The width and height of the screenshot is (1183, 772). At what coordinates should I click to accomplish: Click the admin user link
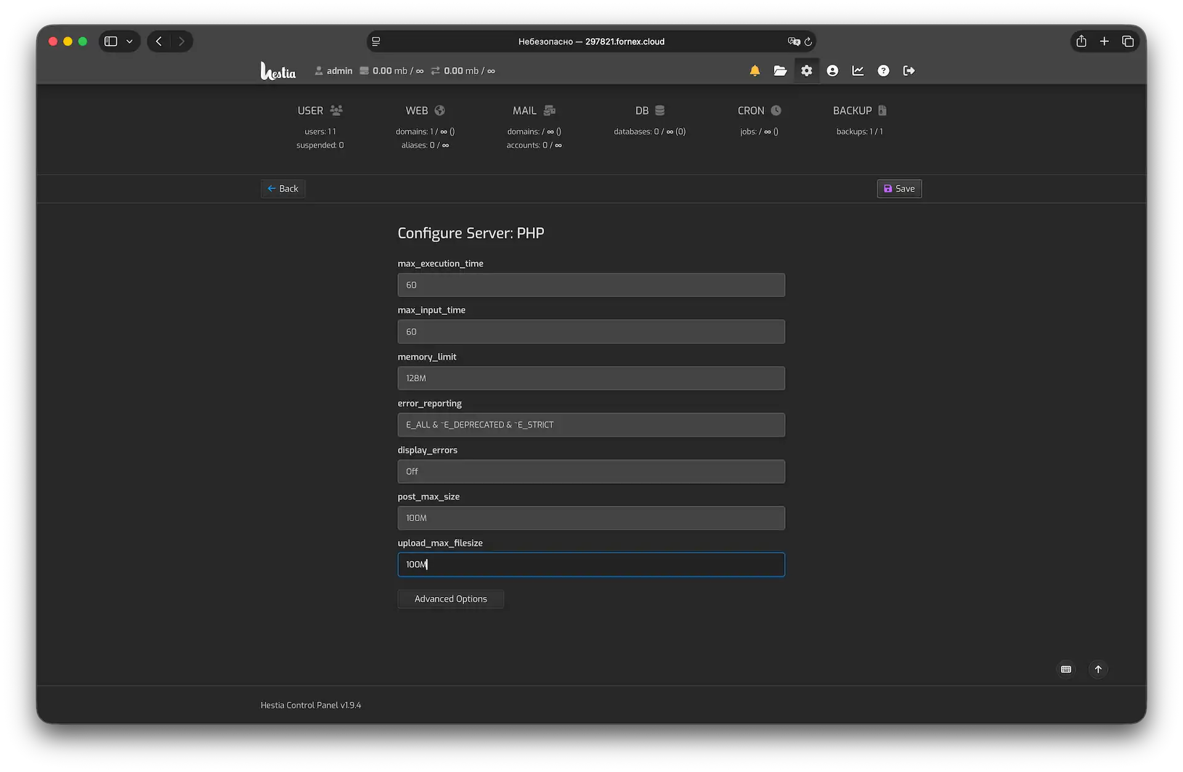(333, 71)
